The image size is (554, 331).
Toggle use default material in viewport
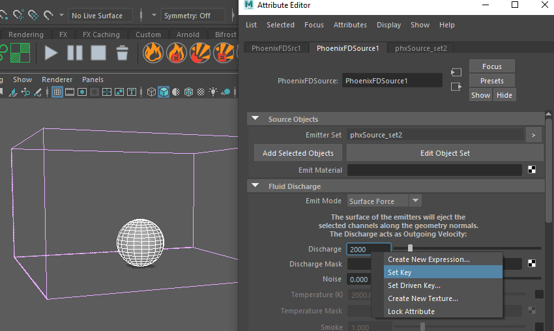tap(176, 93)
